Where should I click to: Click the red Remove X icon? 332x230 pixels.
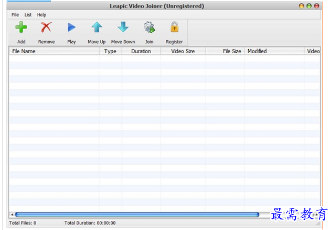coord(46,27)
